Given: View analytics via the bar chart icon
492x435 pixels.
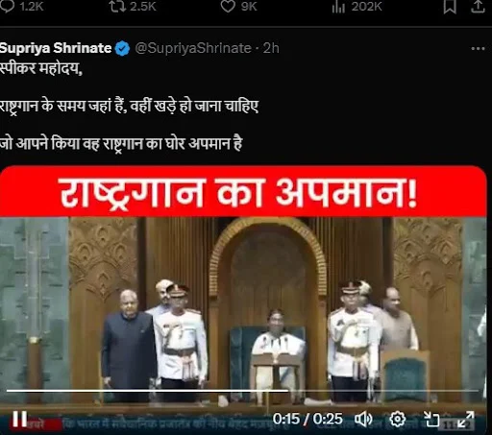Looking at the screenshot, I should pyautogui.click(x=338, y=6).
